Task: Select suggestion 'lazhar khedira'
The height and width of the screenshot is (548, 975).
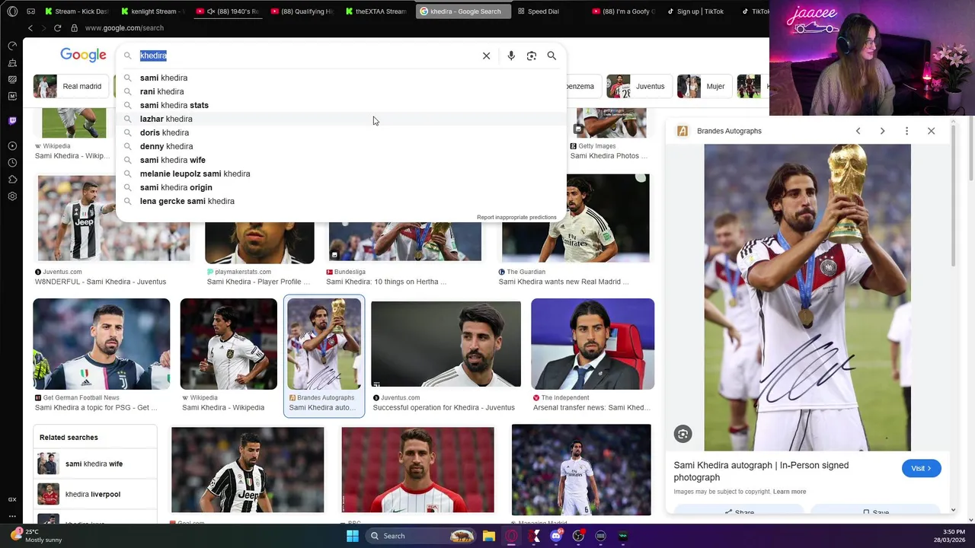Action: click(x=341, y=119)
